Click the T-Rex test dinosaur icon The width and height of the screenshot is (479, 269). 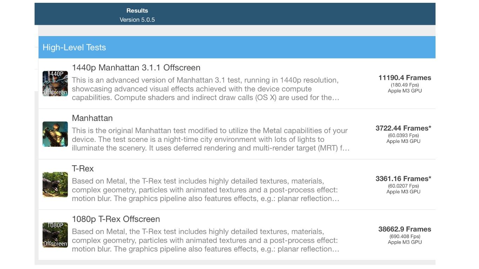click(55, 185)
